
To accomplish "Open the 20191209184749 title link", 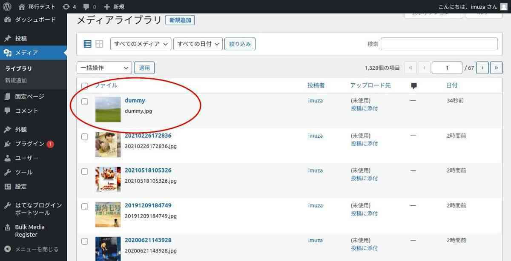I will (148, 205).
